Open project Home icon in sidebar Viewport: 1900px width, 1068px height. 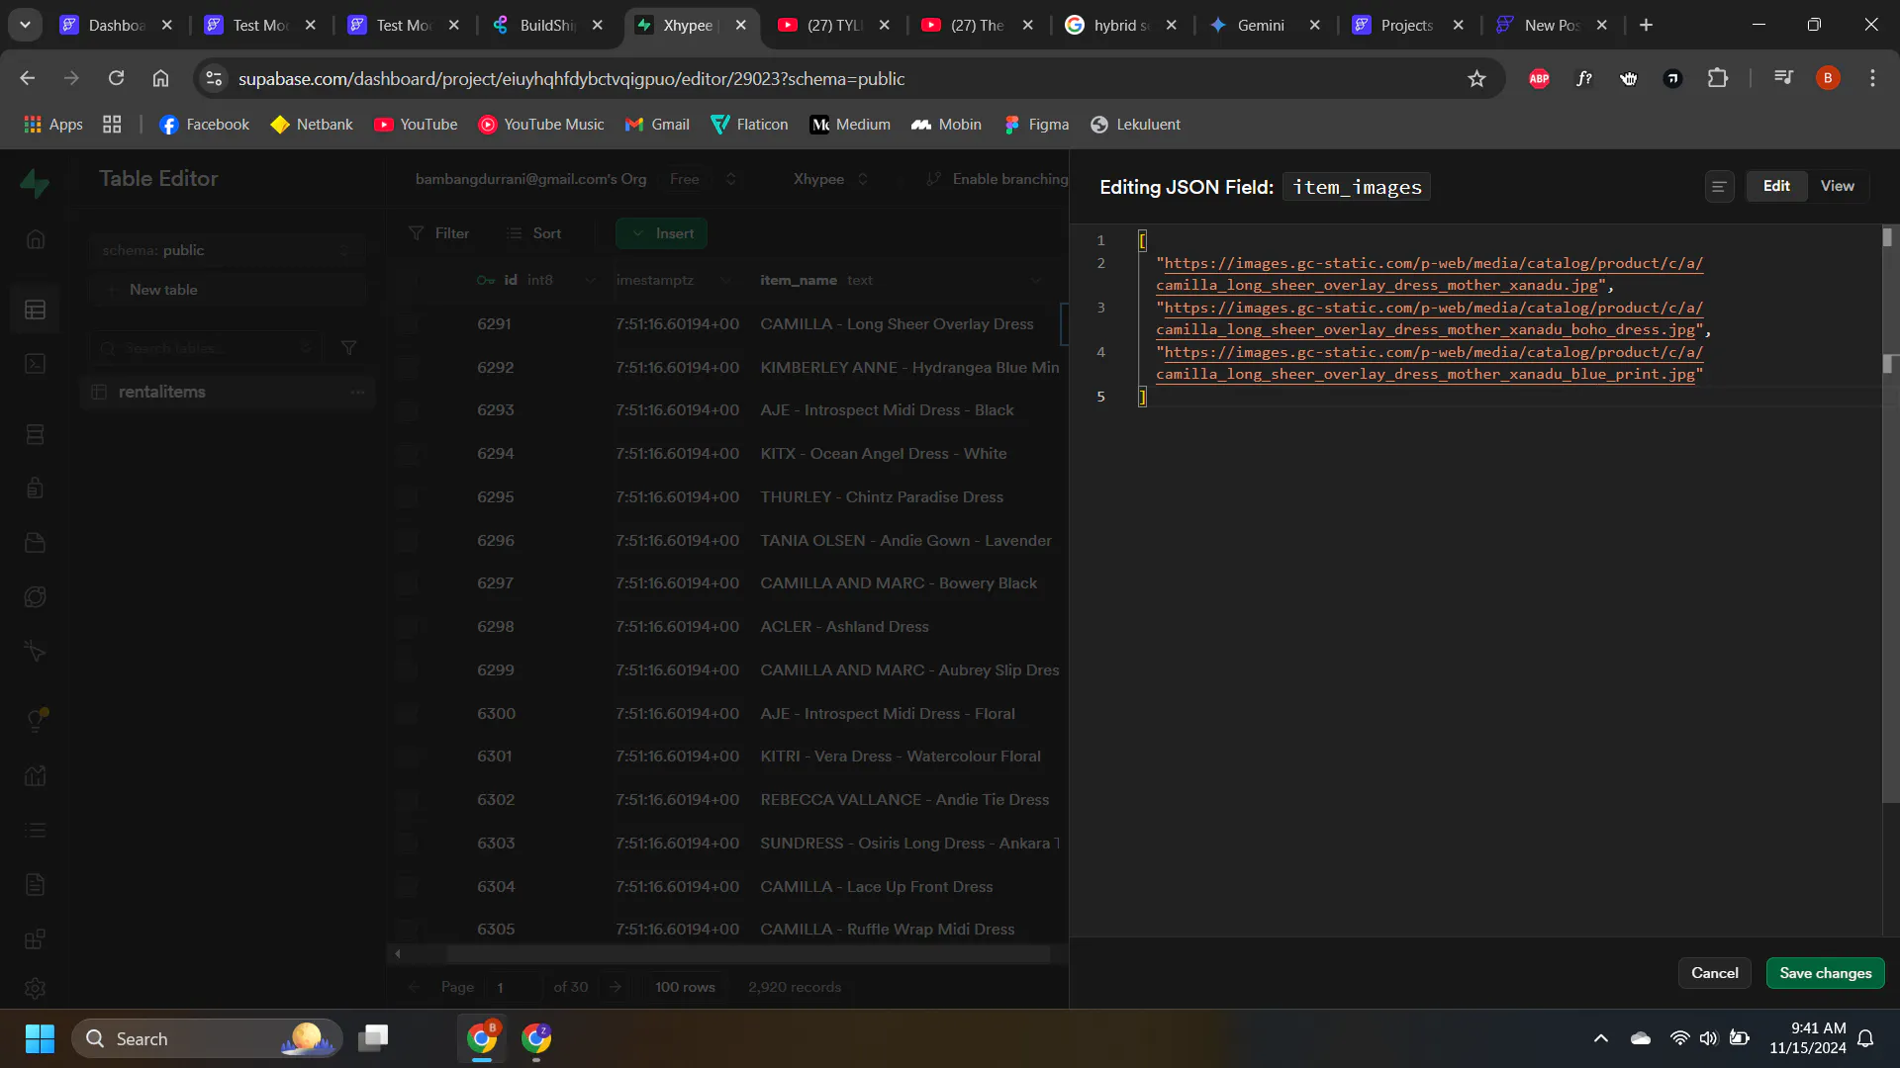pos(35,239)
